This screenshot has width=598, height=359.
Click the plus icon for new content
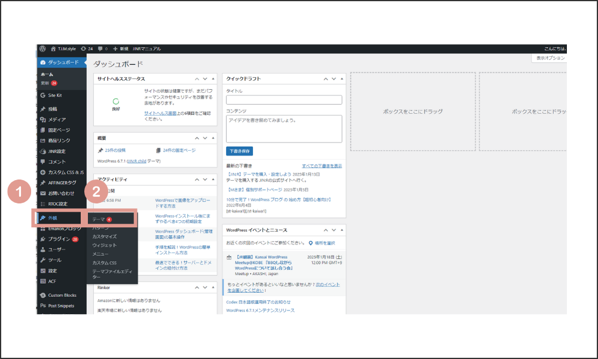tap(115, 49)
